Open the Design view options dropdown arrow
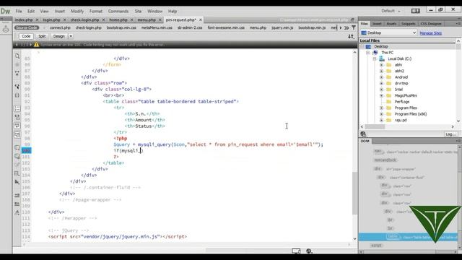 pyautogui.click(x=71, y=36)
